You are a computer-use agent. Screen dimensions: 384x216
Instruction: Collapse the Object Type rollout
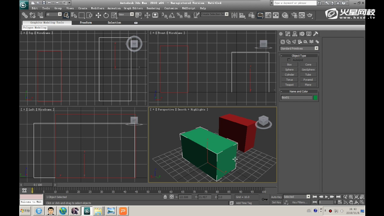tap(299, 56)
